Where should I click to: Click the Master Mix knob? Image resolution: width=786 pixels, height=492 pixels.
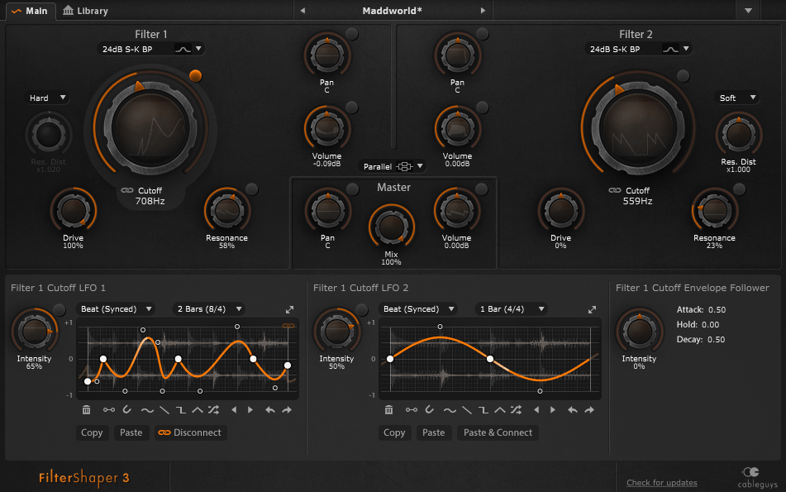click(391, 226)
